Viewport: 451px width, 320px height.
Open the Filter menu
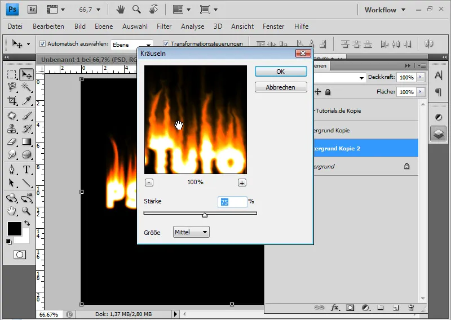(164, 26)
